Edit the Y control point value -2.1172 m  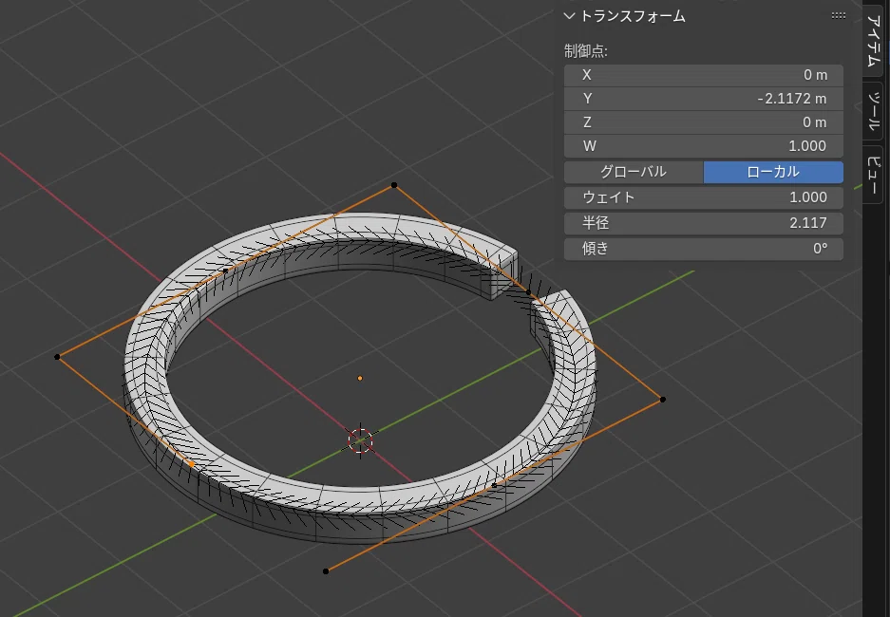click(703, 99)
